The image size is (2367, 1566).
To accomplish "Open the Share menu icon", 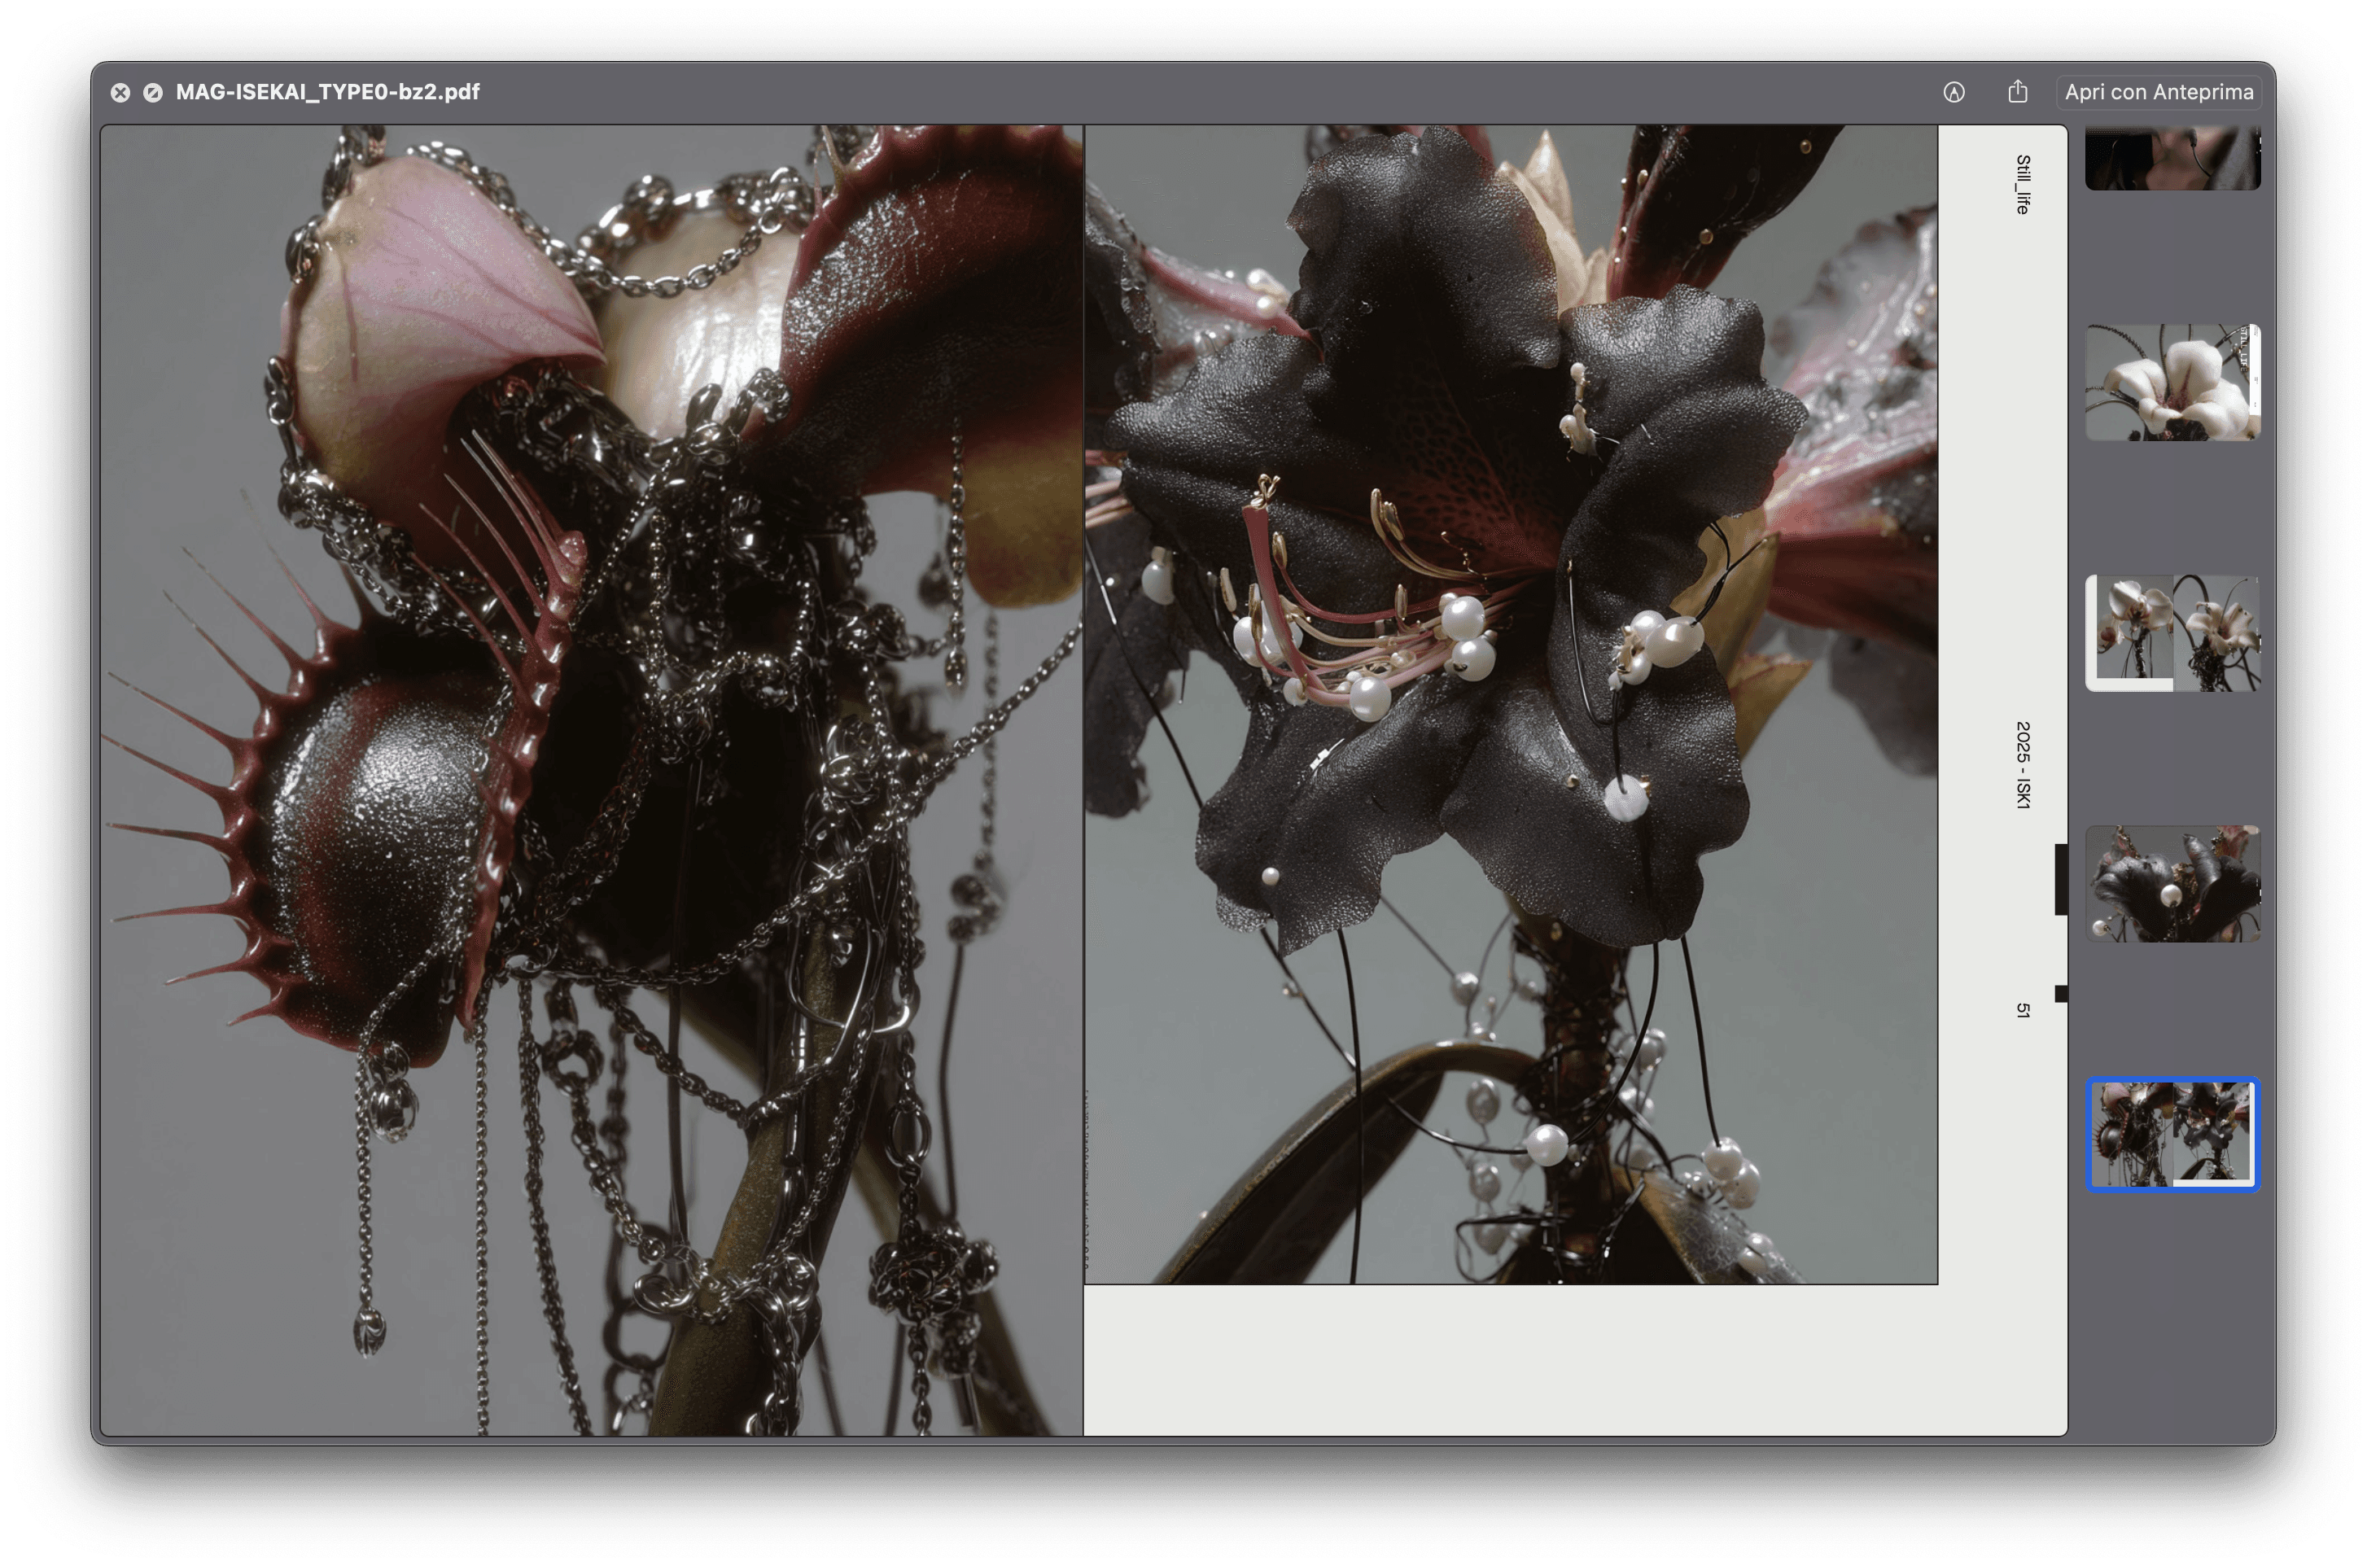I will coord(2018,92).
